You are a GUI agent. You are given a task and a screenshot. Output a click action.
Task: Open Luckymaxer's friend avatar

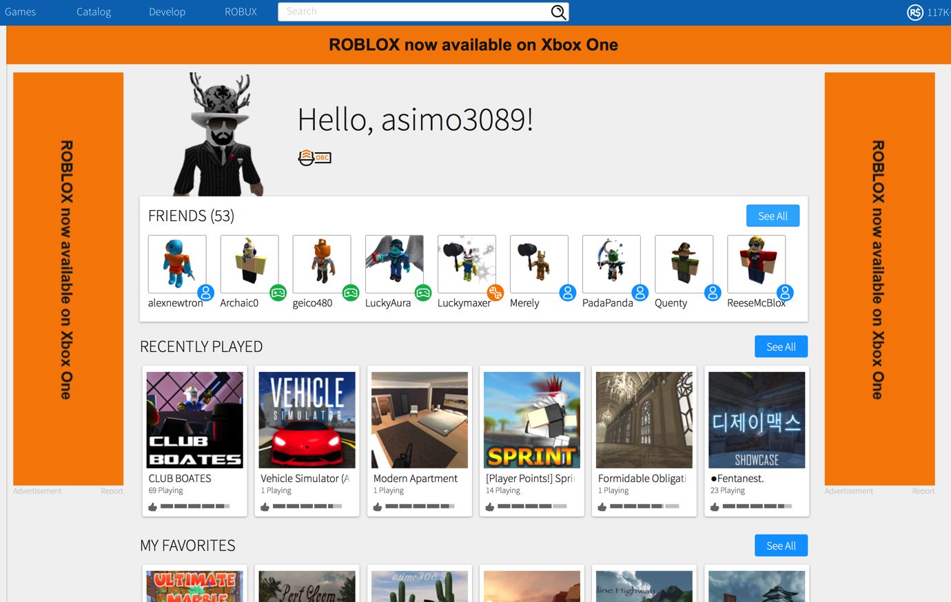coord(467,264)
